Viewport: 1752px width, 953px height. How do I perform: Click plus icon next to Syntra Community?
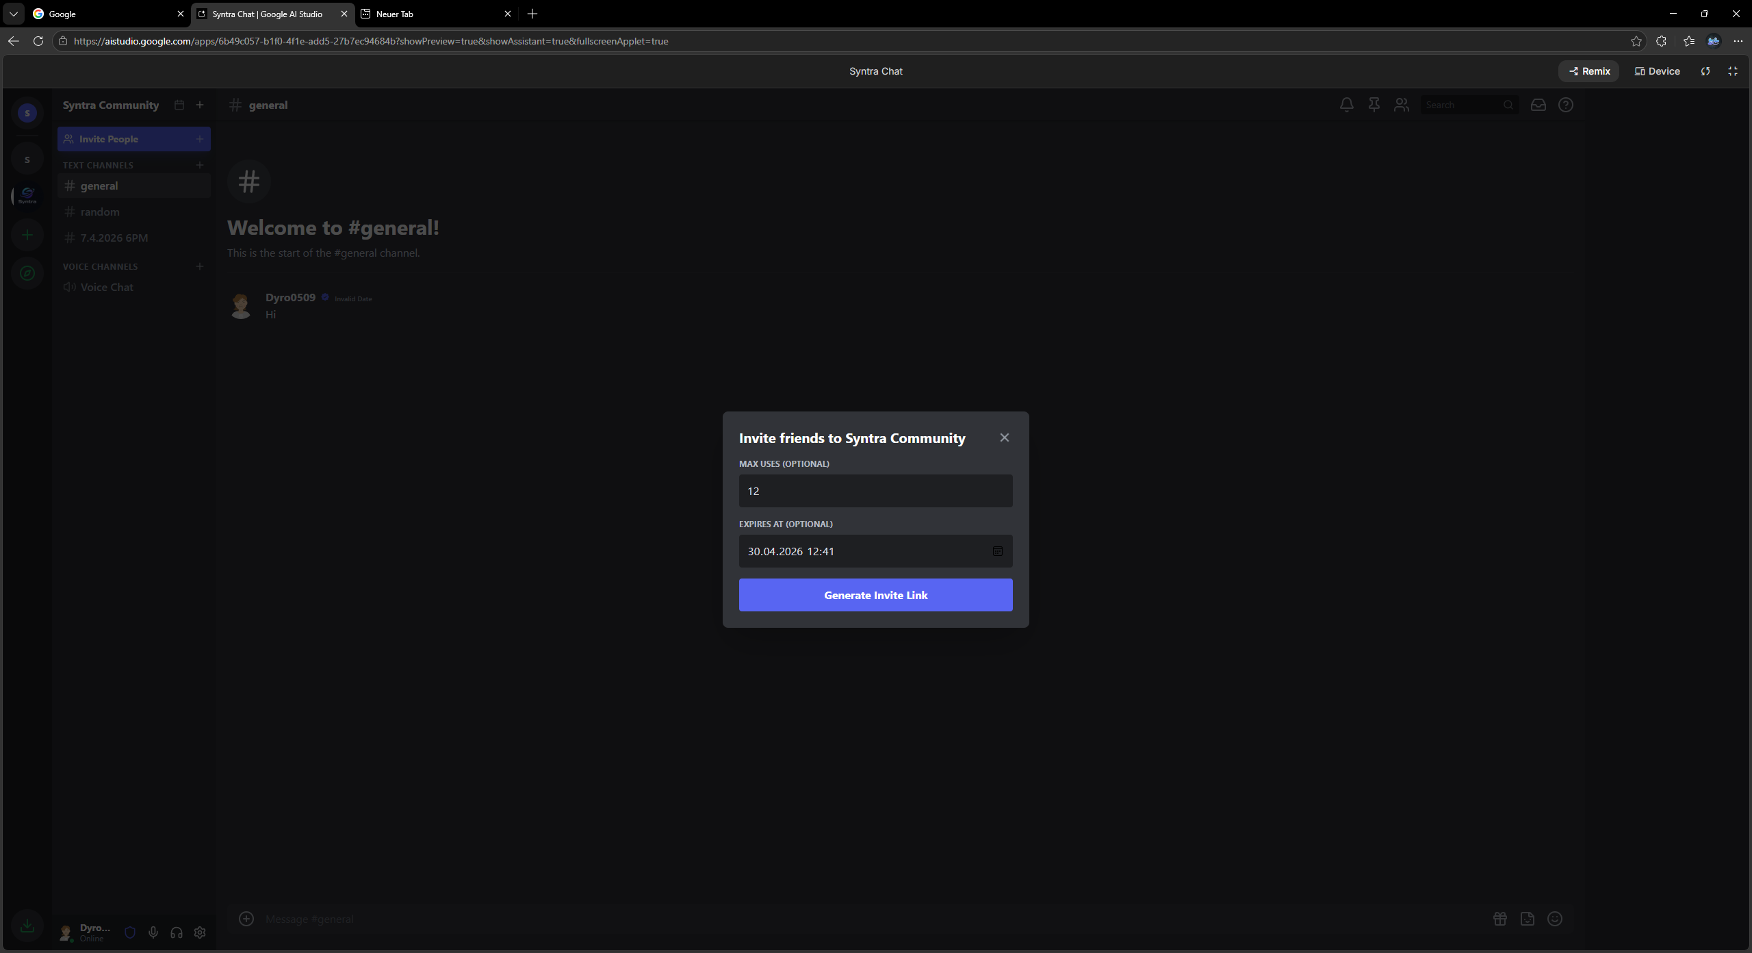200,105
